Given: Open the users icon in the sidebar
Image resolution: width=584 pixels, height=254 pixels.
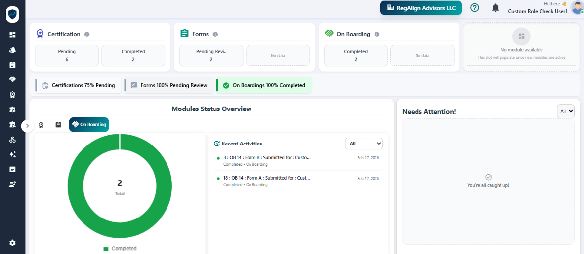Looking at the screenshot, I should (13, 184).
